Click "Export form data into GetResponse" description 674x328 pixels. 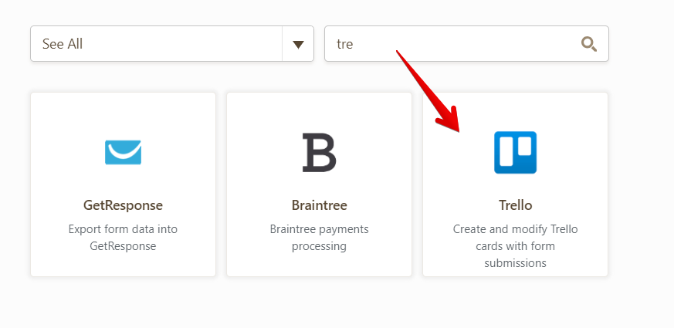pyautogui.click(x=123, y=238)
